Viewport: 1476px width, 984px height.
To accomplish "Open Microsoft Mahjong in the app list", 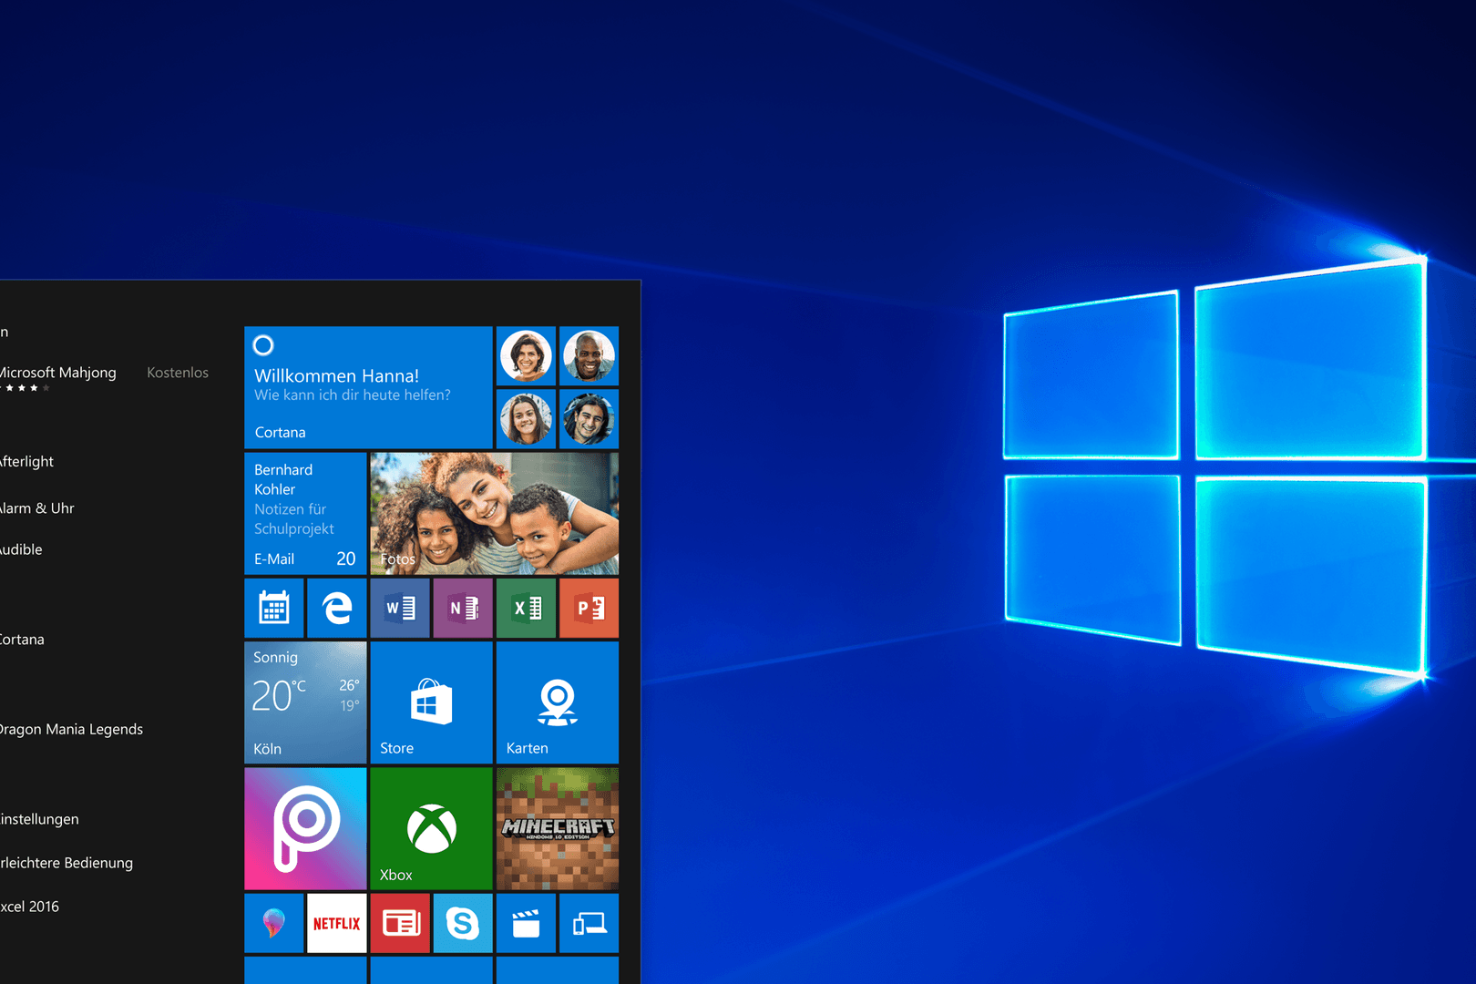I will pyautogui.click(x=58, y=373).
